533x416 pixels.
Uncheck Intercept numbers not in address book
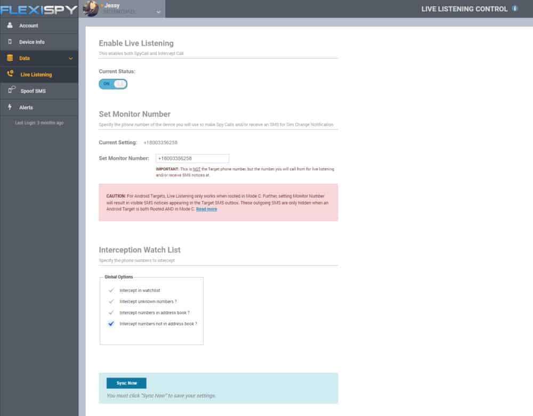[111, 324]
